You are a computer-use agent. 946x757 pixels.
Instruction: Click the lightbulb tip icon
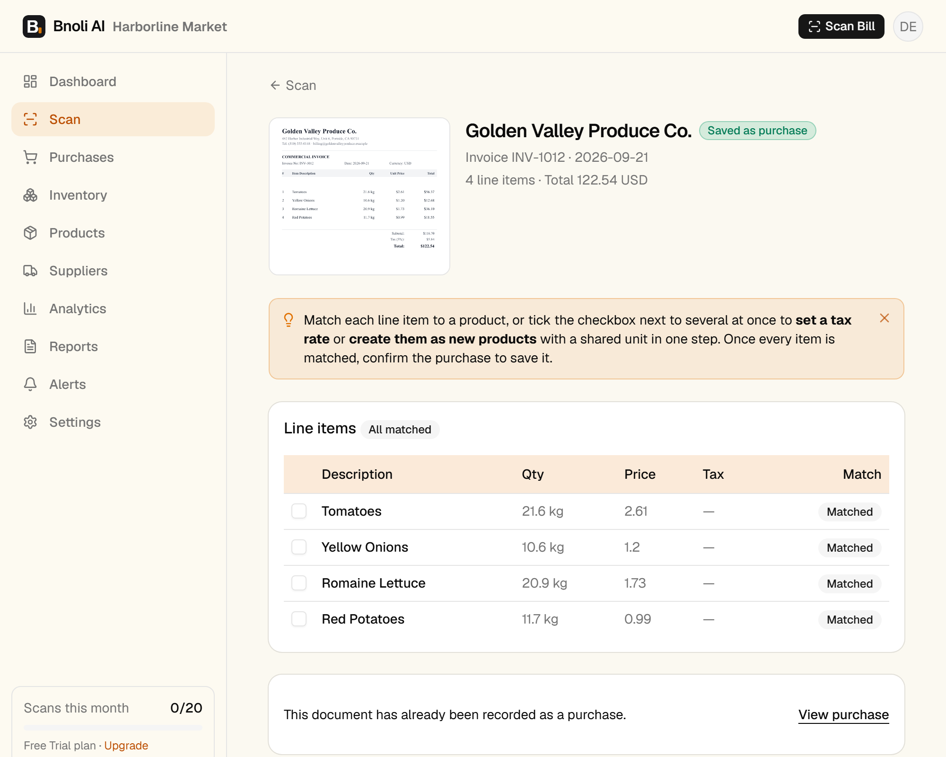(x=289, y=320)
